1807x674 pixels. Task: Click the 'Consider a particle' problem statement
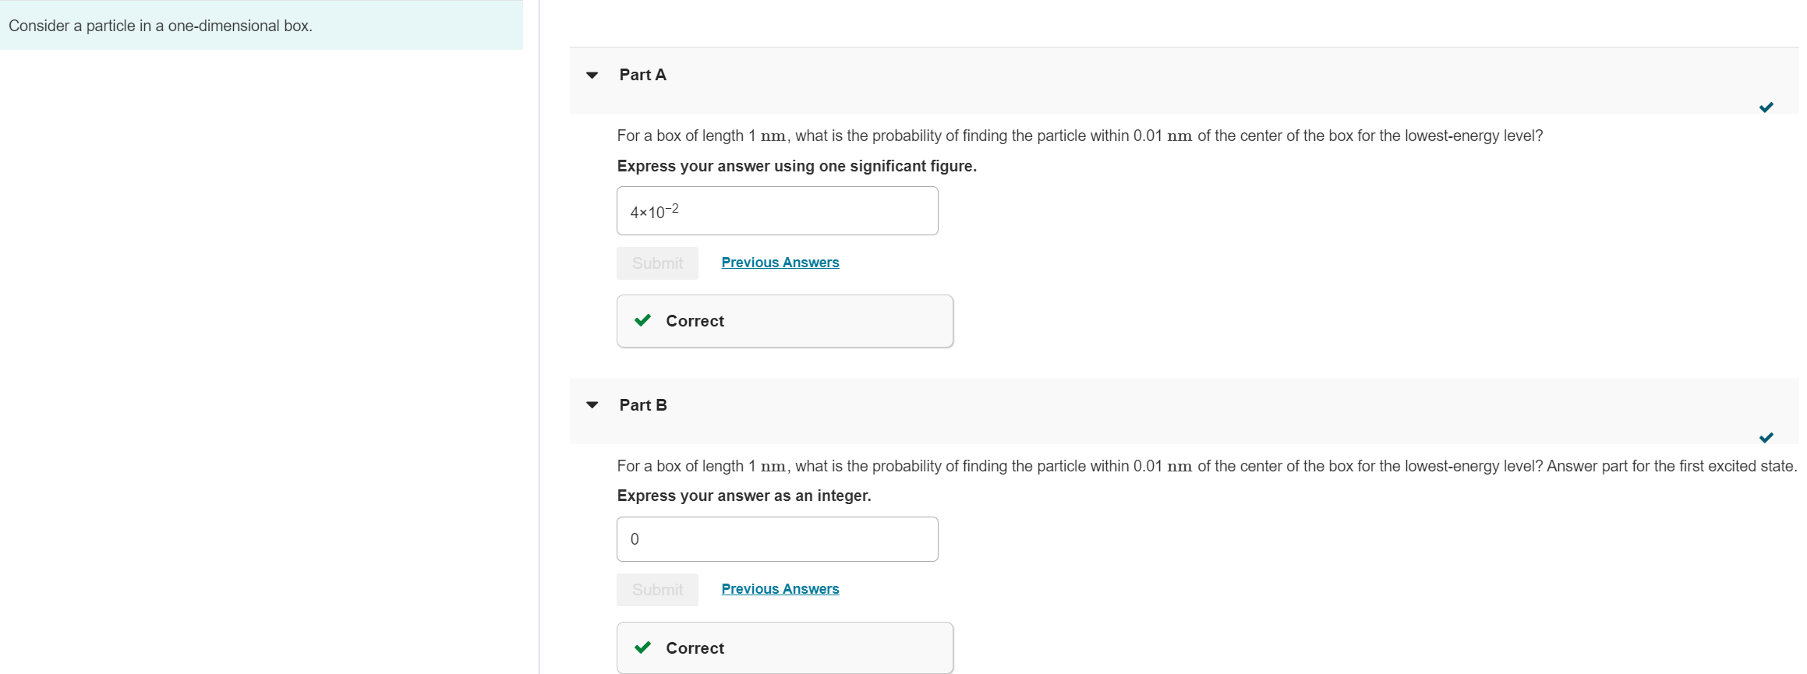point(161,26)
